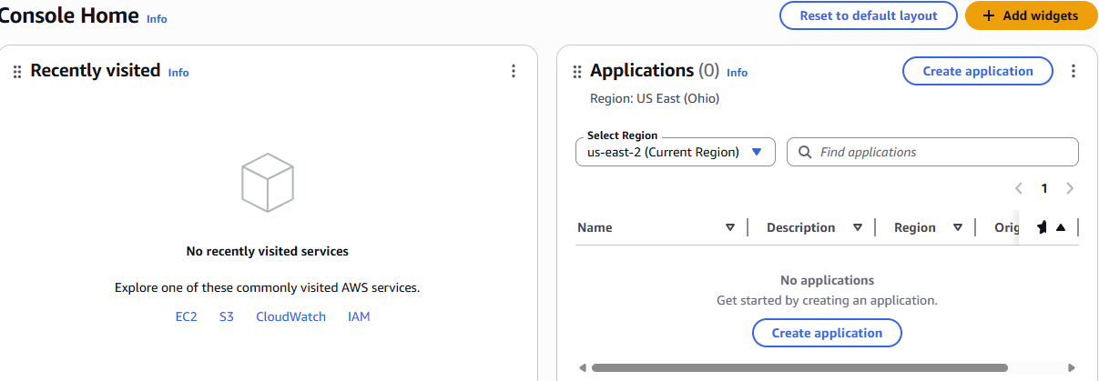Screen dimensions: 1099x381
Task: Click the horizontal scrollbar in Applications table
Action: click(x=799, y=368)
